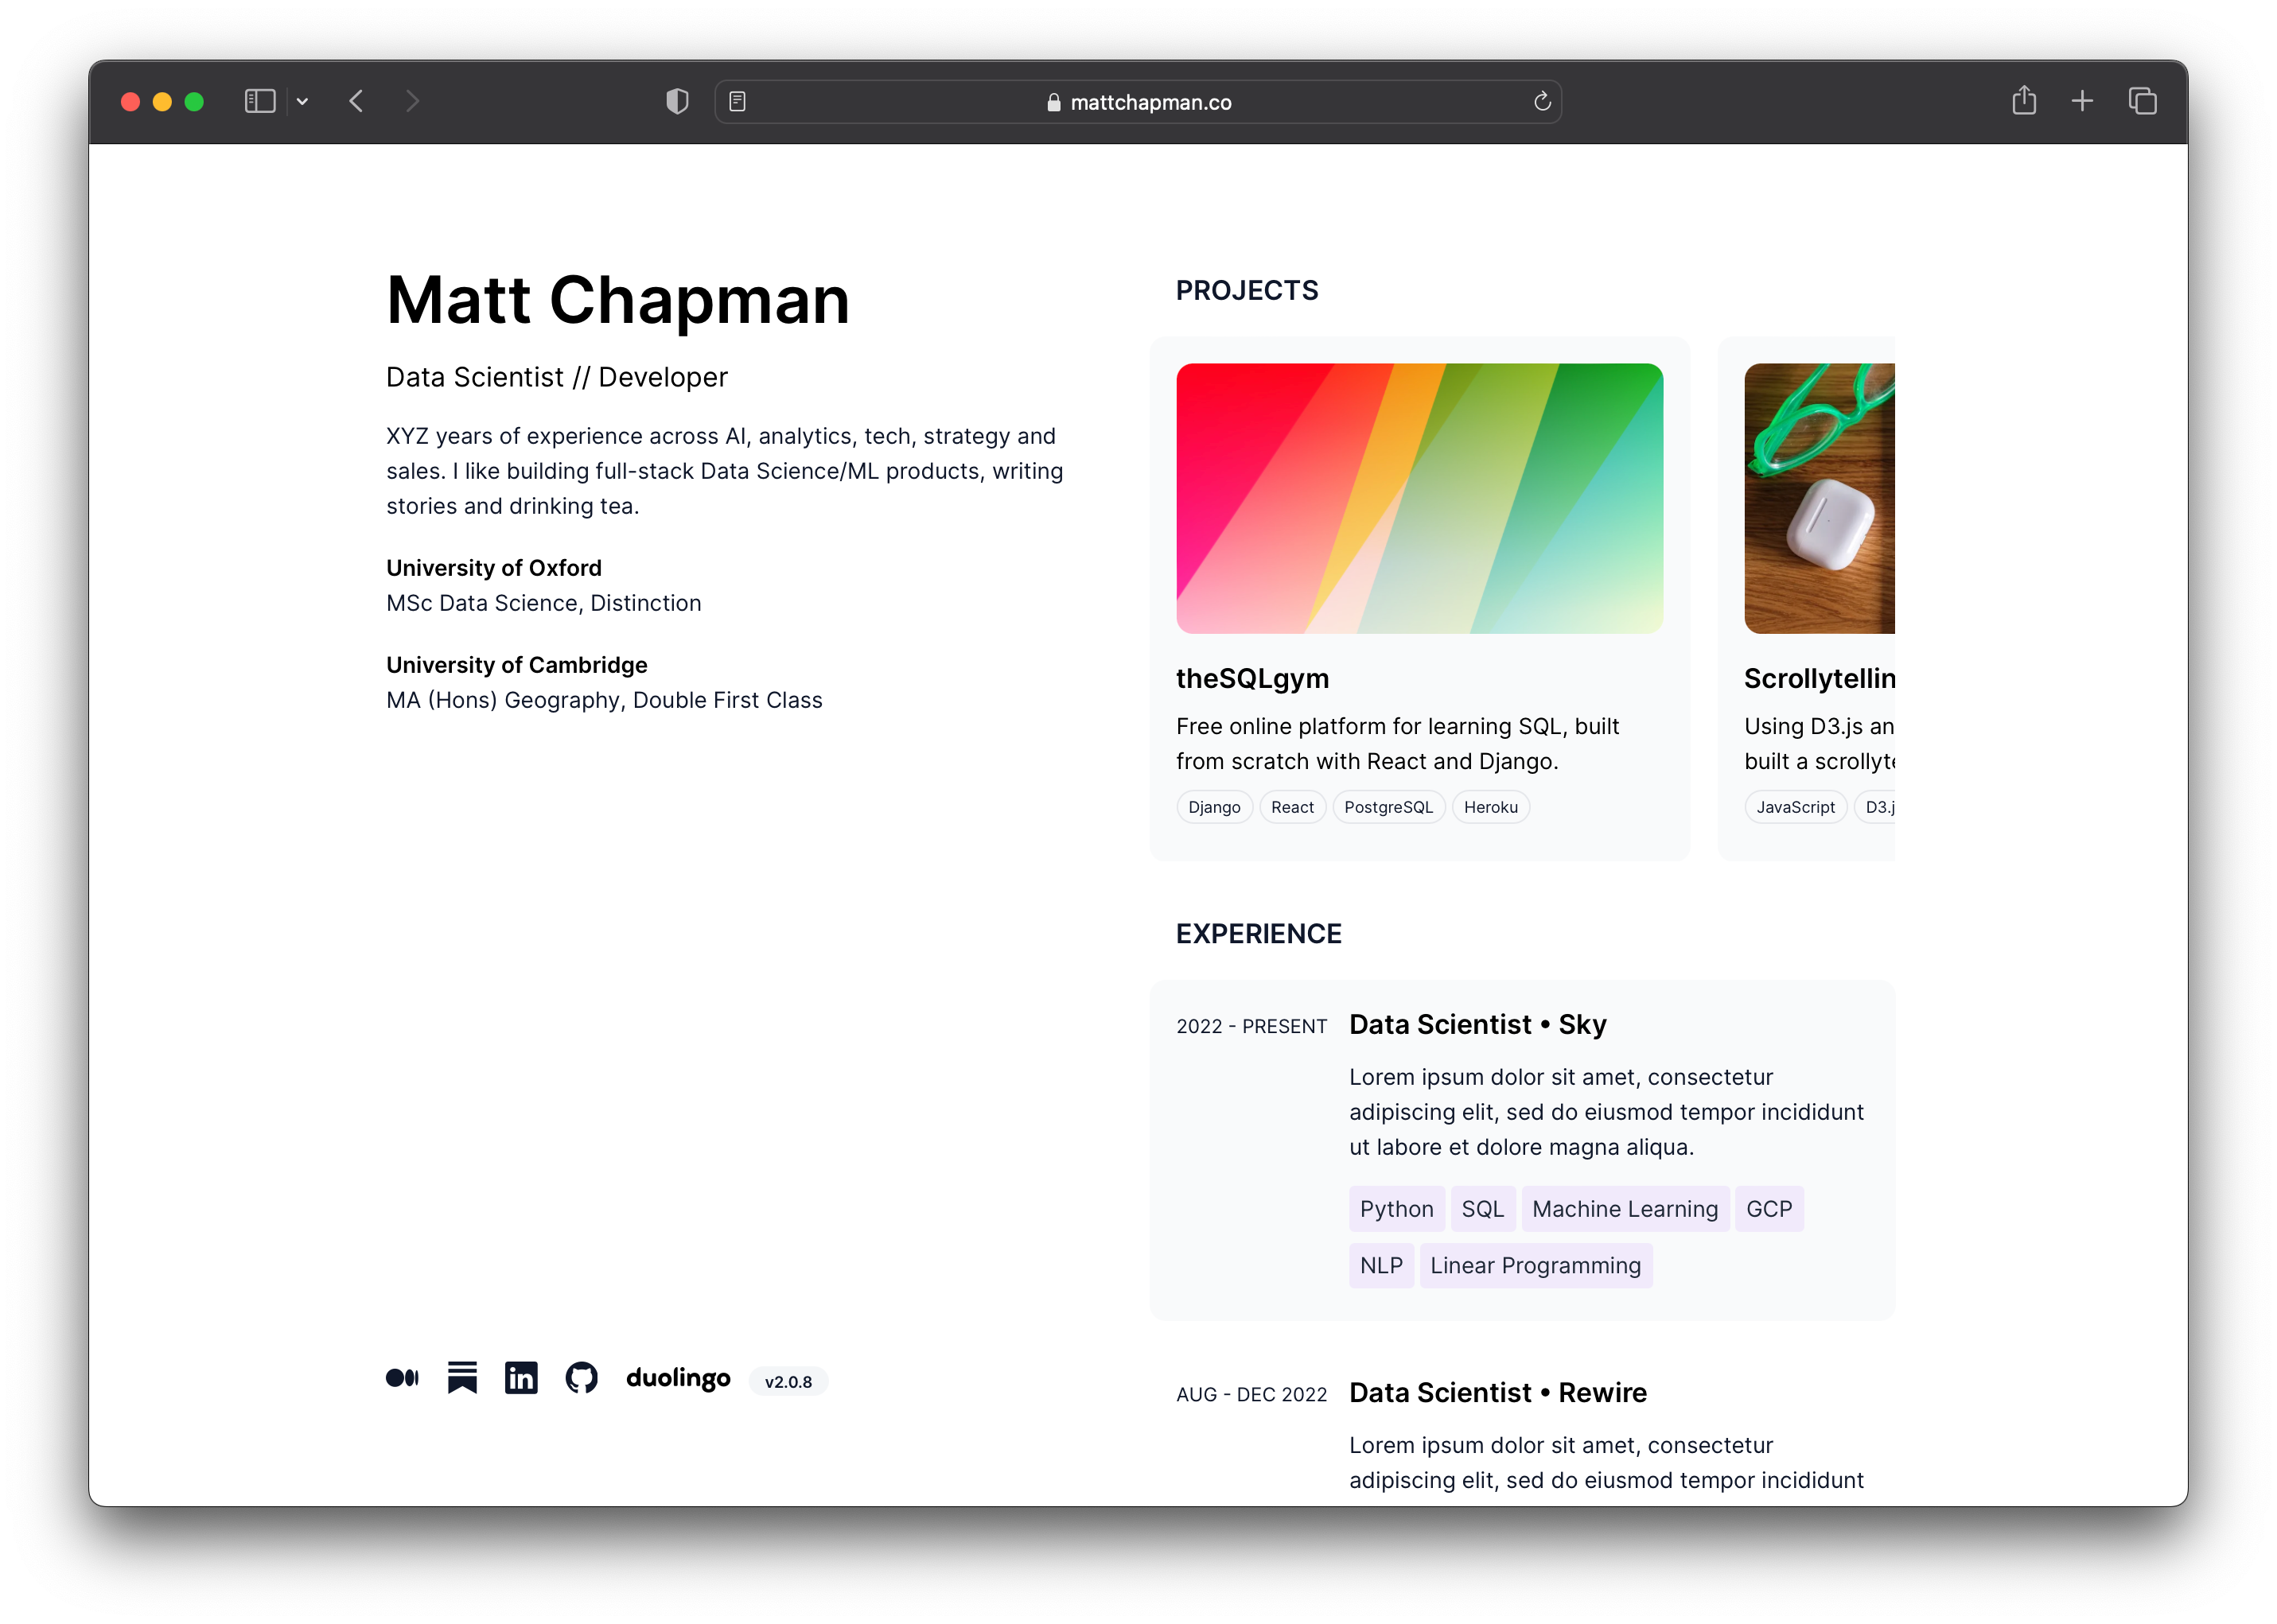Click the duolingo link
This screenshot has width=2277, height=1624.
[679, 1378]
